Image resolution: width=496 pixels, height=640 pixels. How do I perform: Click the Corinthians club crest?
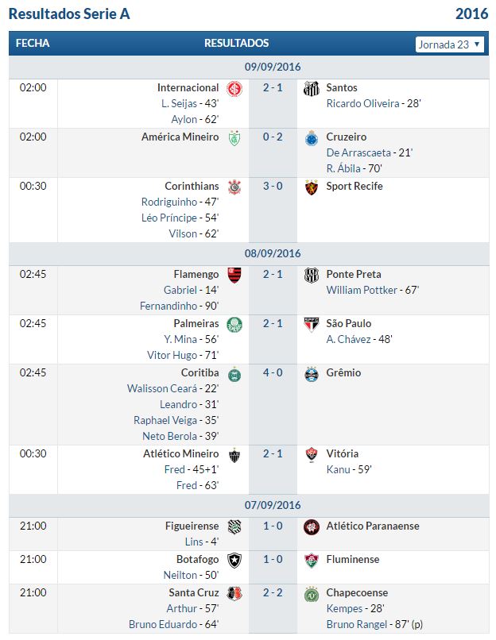tap(234, 187)
